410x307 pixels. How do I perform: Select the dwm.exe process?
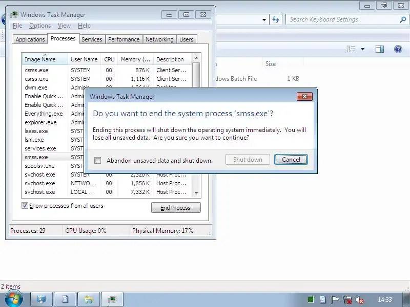coord(53,87)
